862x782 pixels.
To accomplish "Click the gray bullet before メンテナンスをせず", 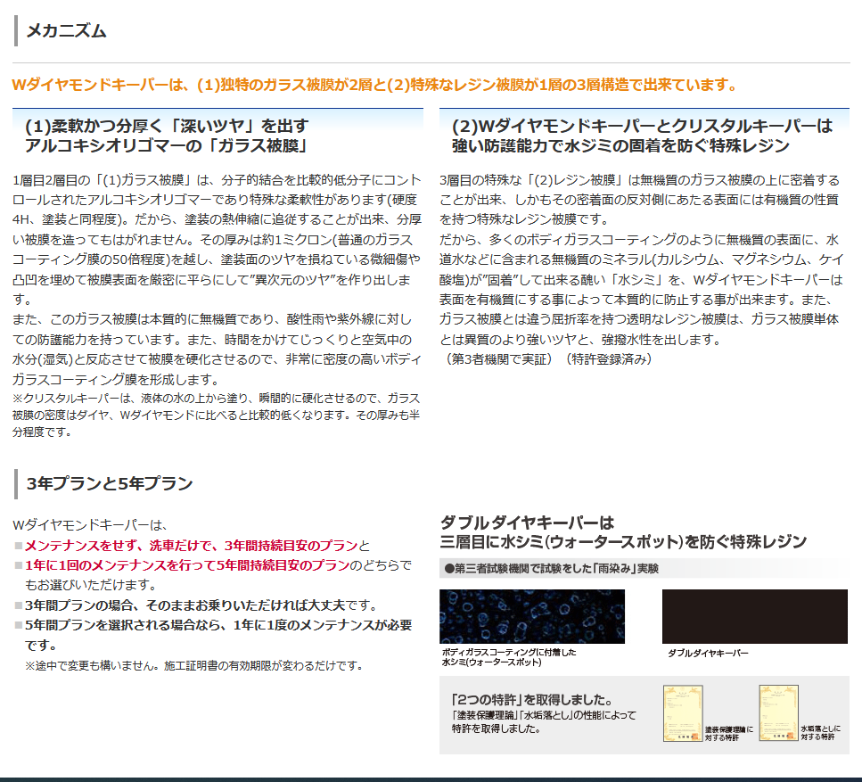I will tap(18, 546).
